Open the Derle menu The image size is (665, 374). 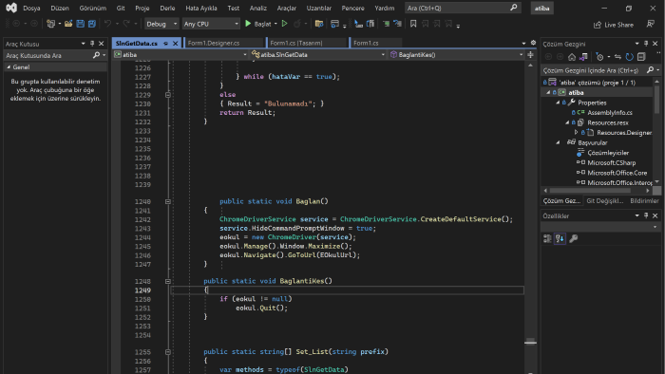pyautogui.click(x=167, y=8)
